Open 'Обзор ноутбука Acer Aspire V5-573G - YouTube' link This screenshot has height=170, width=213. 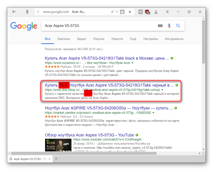click(89, 135)
